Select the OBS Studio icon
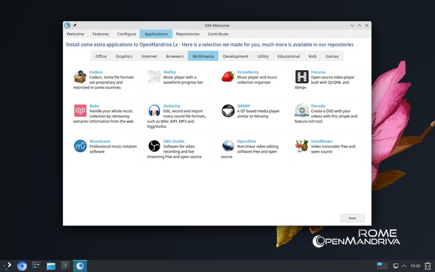 154,146
